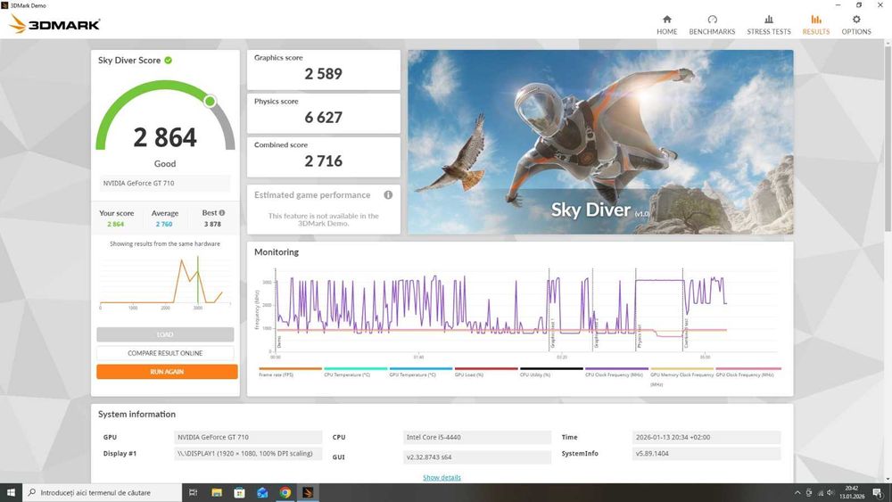Toggle CPU Clock Frequency legend item
Viewport: 892px width, 502px height.
(616, 373)
